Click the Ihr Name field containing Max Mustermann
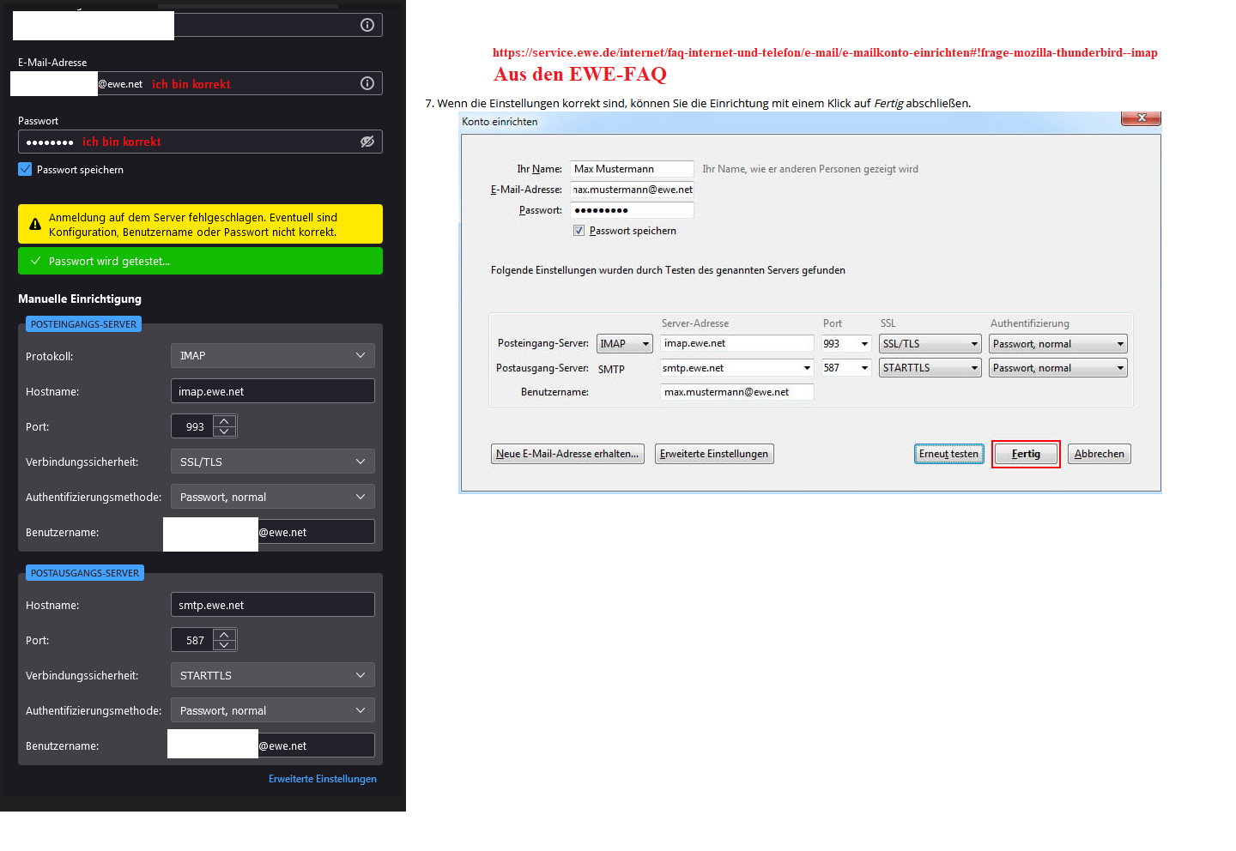The height and width of the screenshot is (851, 1236). 632,169
